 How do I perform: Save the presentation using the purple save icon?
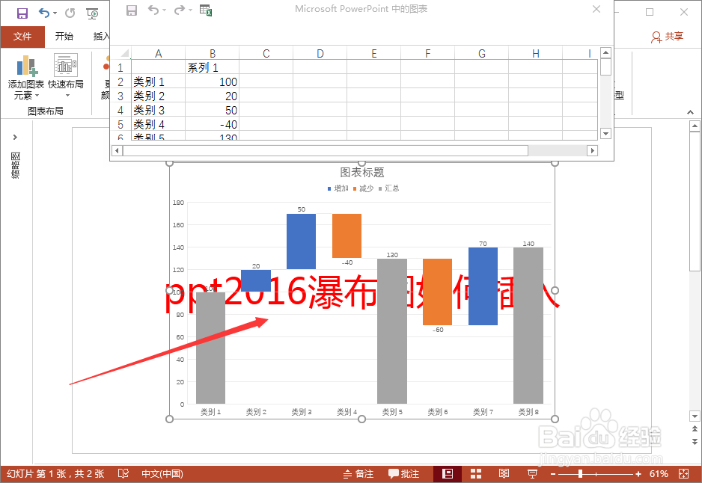[22, 13]
